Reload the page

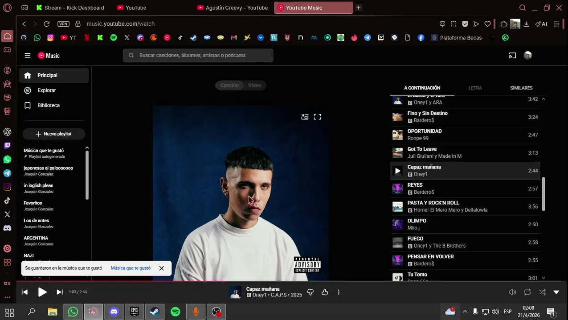(46, 24)
